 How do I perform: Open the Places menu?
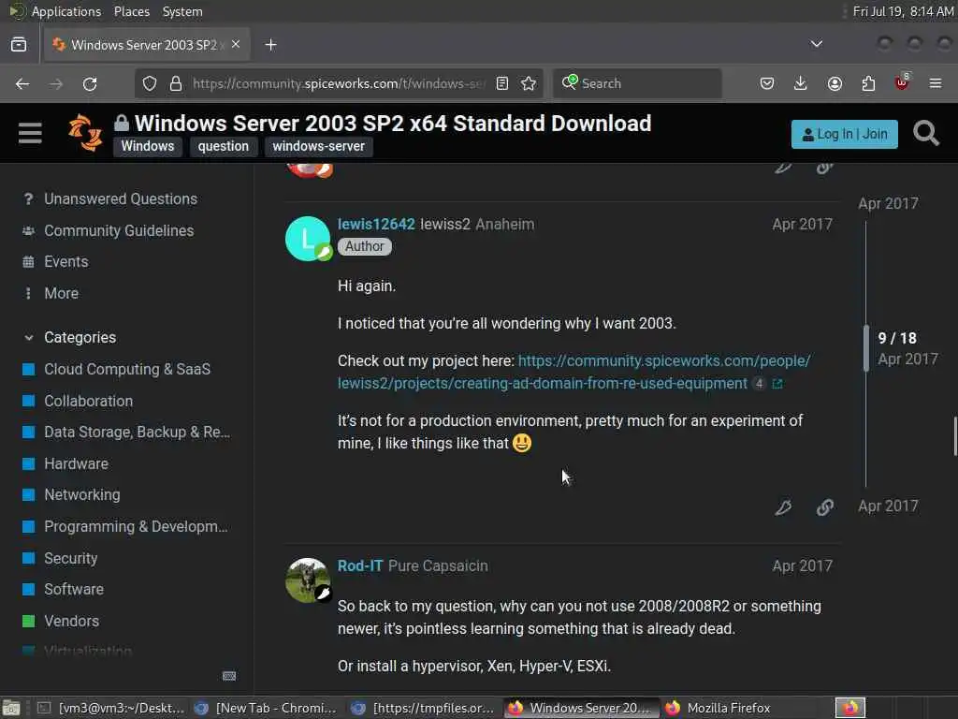(x=131, y=11)
